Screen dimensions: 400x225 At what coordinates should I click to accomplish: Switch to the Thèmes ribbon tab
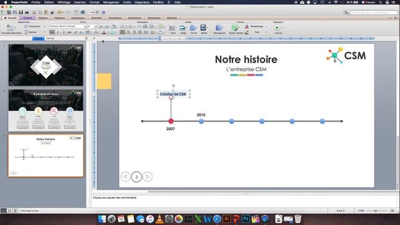pos(43,18)
